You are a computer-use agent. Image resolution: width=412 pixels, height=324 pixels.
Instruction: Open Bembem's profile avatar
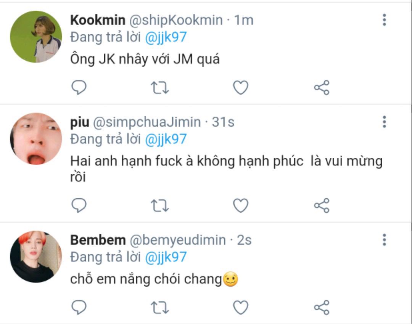point(36,257)
